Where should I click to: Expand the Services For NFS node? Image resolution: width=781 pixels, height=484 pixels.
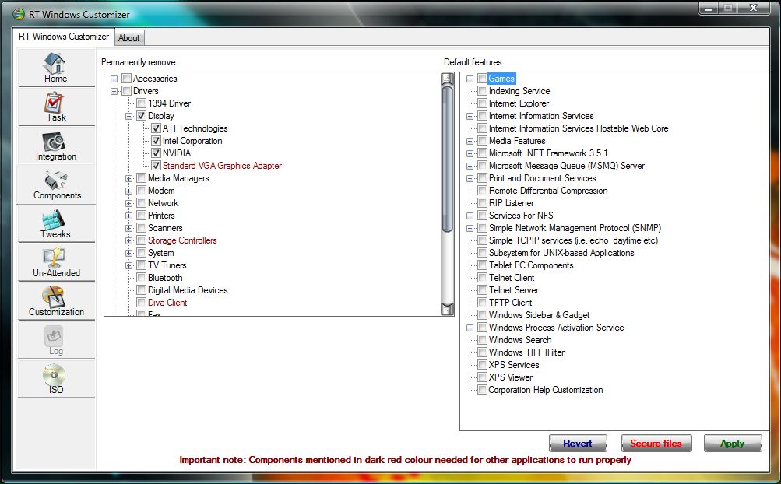coord(470,216)
